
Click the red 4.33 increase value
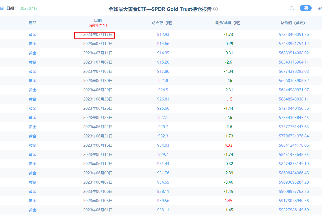(x=228, y=145)
